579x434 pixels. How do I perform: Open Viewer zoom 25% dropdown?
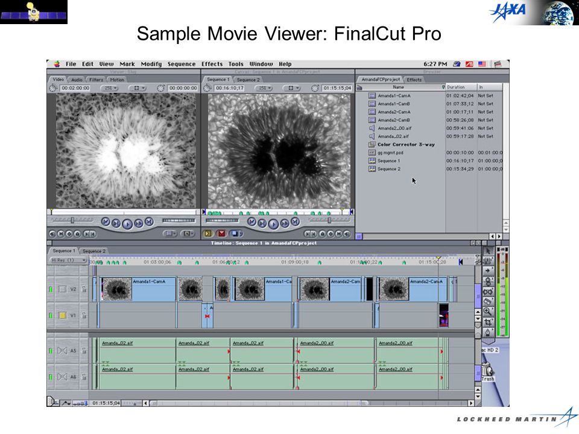[x=110, y=88]
